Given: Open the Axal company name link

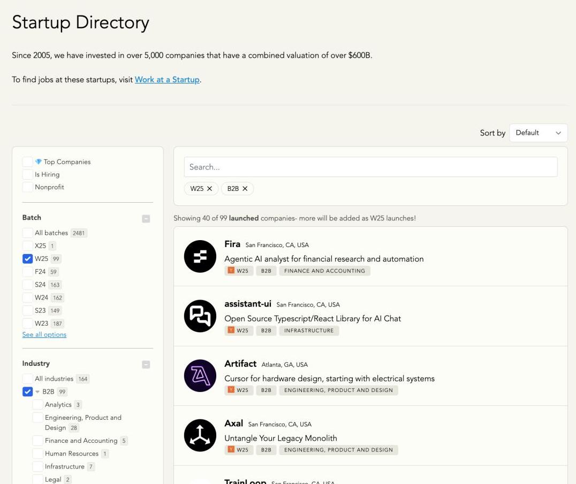Looking at the screenshot, I should click(233, 424).
